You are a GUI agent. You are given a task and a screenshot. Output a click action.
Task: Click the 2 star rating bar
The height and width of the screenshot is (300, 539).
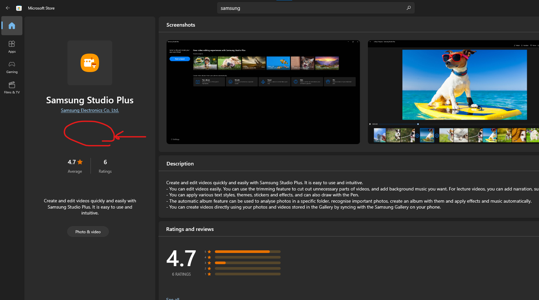(247, 268)
